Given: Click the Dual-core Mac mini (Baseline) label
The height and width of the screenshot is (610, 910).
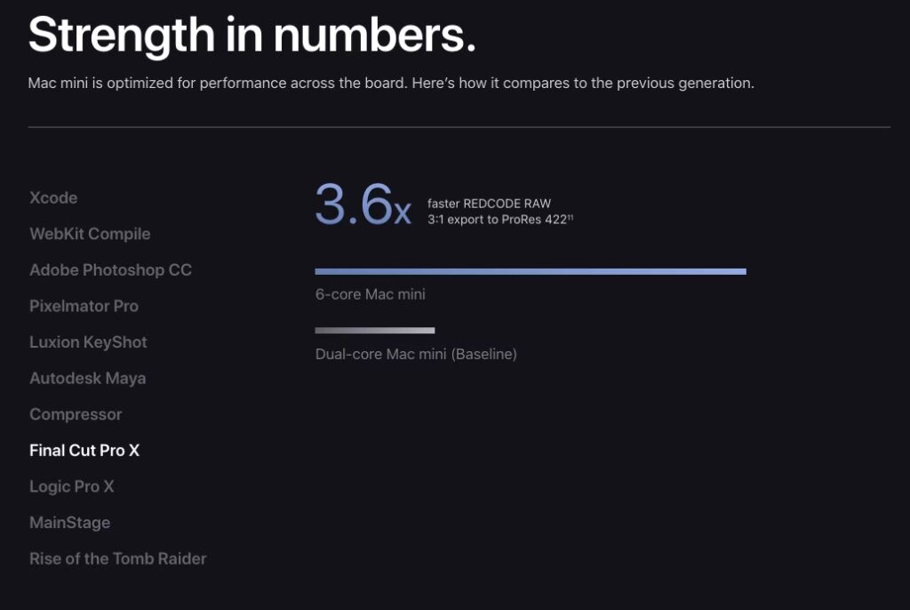Looking at the screenshot, I should point(416,354).
